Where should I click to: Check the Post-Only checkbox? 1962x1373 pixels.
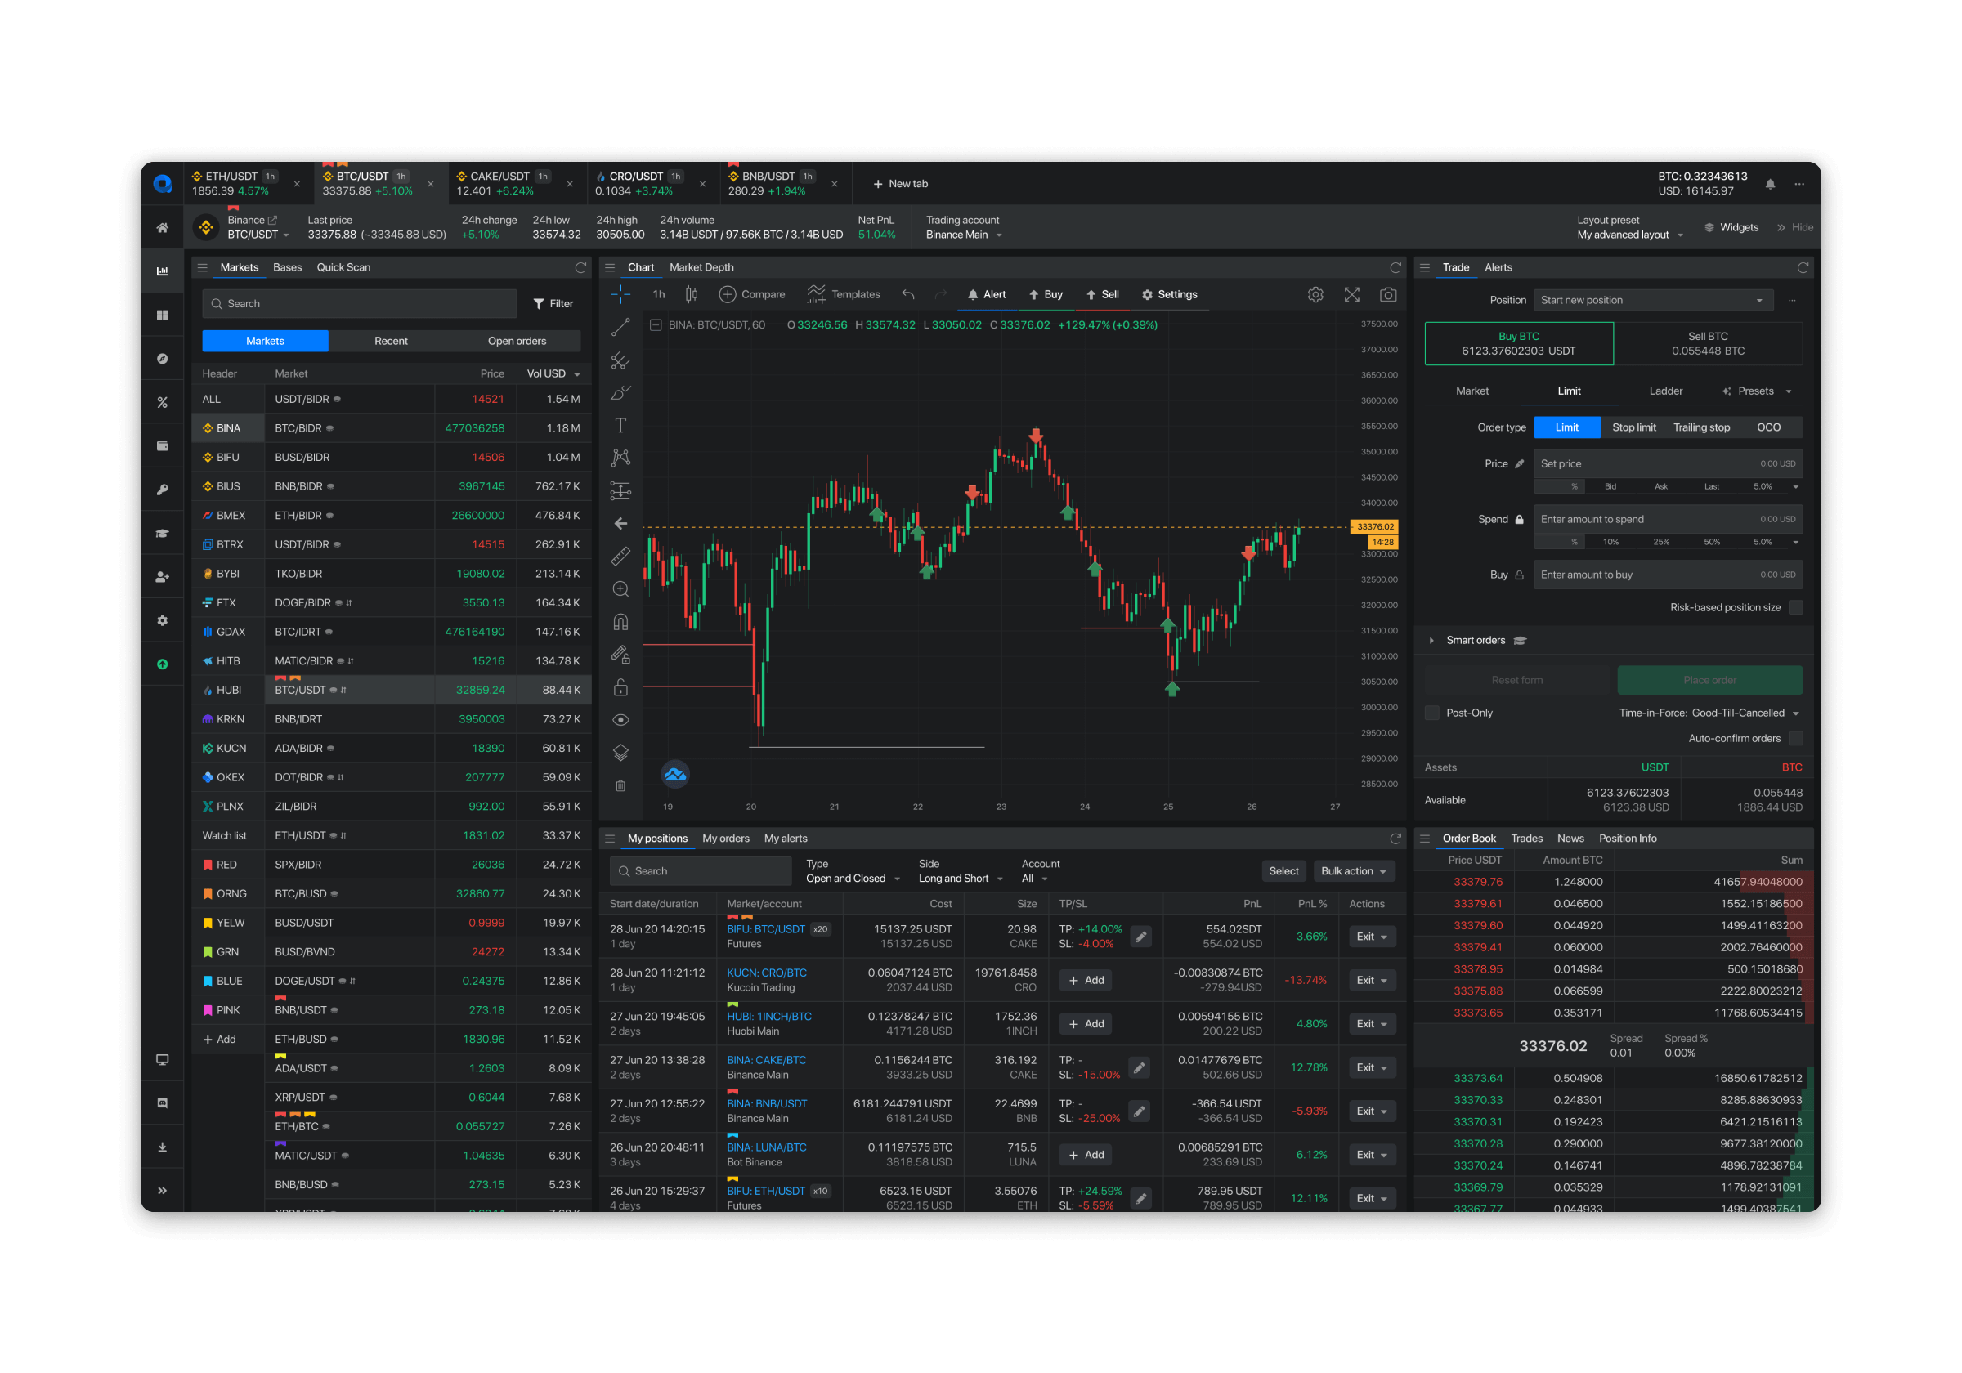[x=1432, y=713]
